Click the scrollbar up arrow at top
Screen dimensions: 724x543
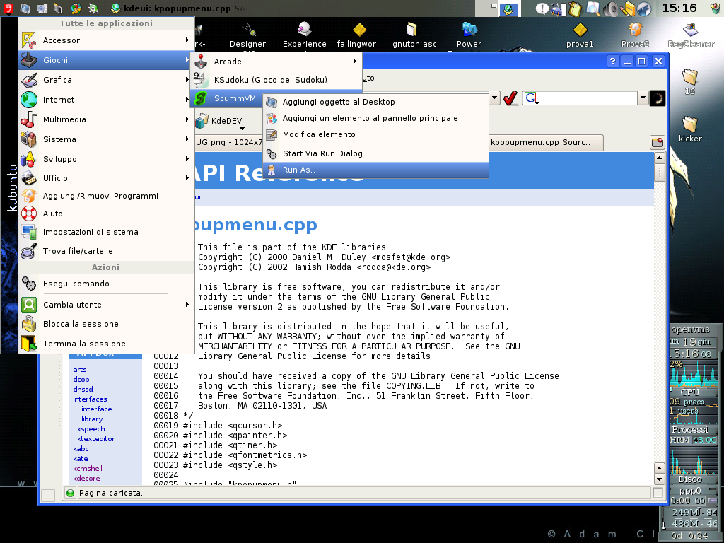[660, 158]
